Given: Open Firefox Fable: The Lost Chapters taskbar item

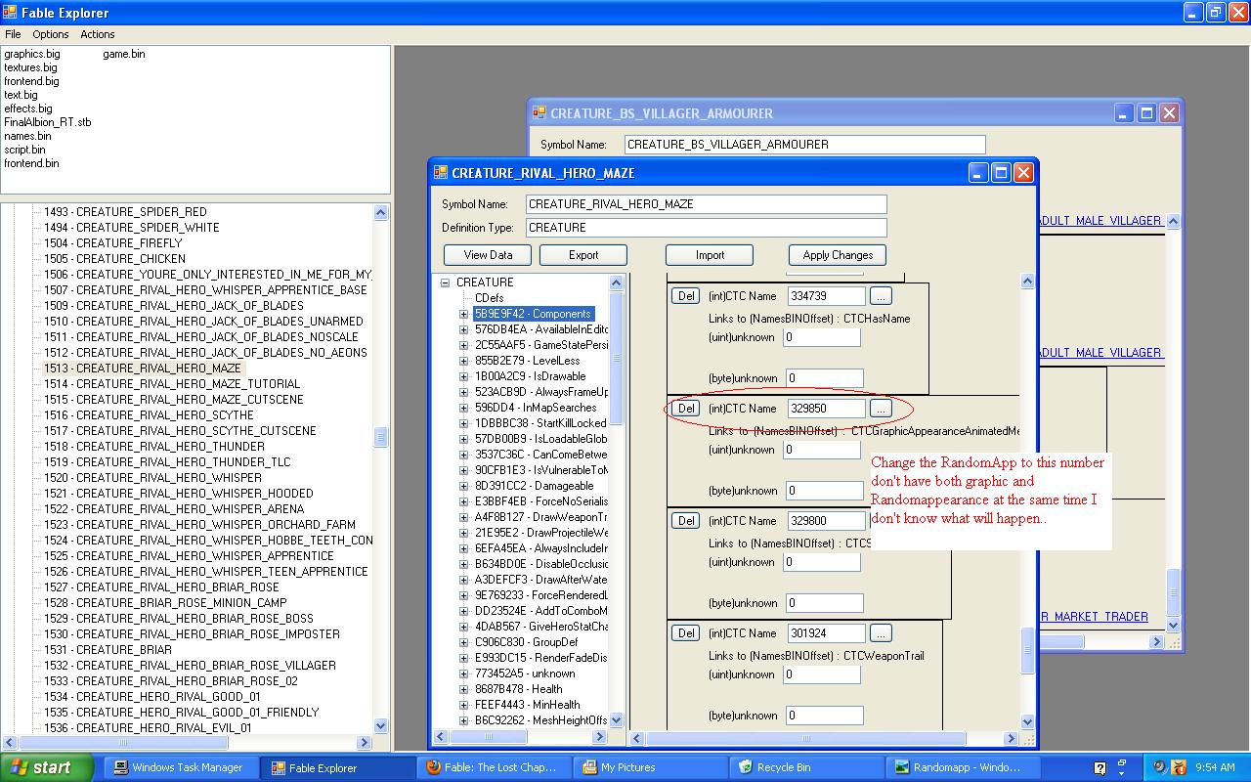Looking at the screenshot, I should click(494, 767).
